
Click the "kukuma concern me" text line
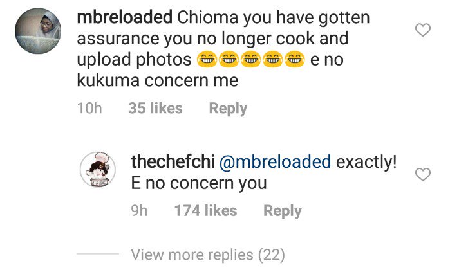(x=158, y=82)
